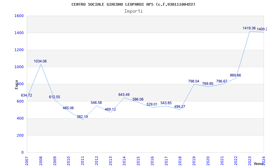Click the x-axis year 2014
The height and width of the screenshot is (167, 267).
(124, 161)
